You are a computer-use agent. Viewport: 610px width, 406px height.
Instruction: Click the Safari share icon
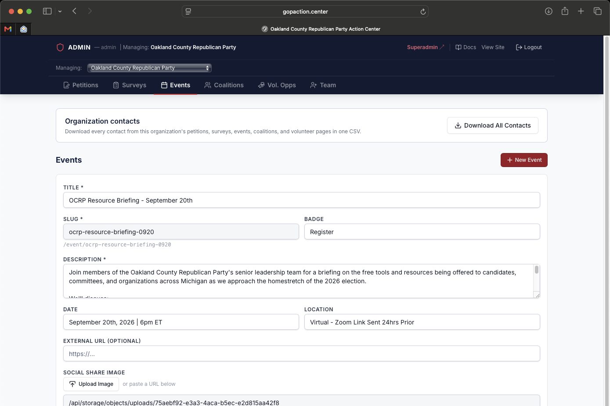565,11
